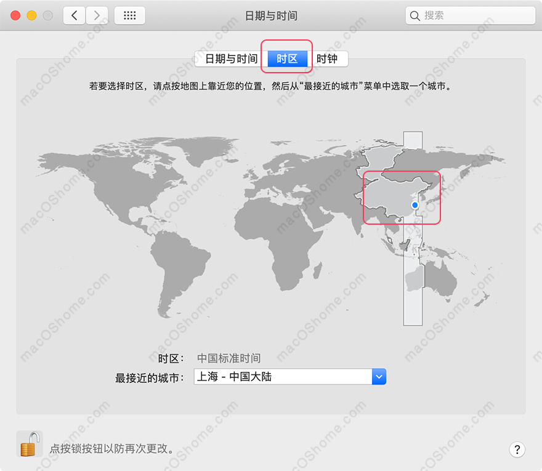Viewport: 542px width, 471px height.
Task: Close the window with red button
Action: click(x=15, y=15)
